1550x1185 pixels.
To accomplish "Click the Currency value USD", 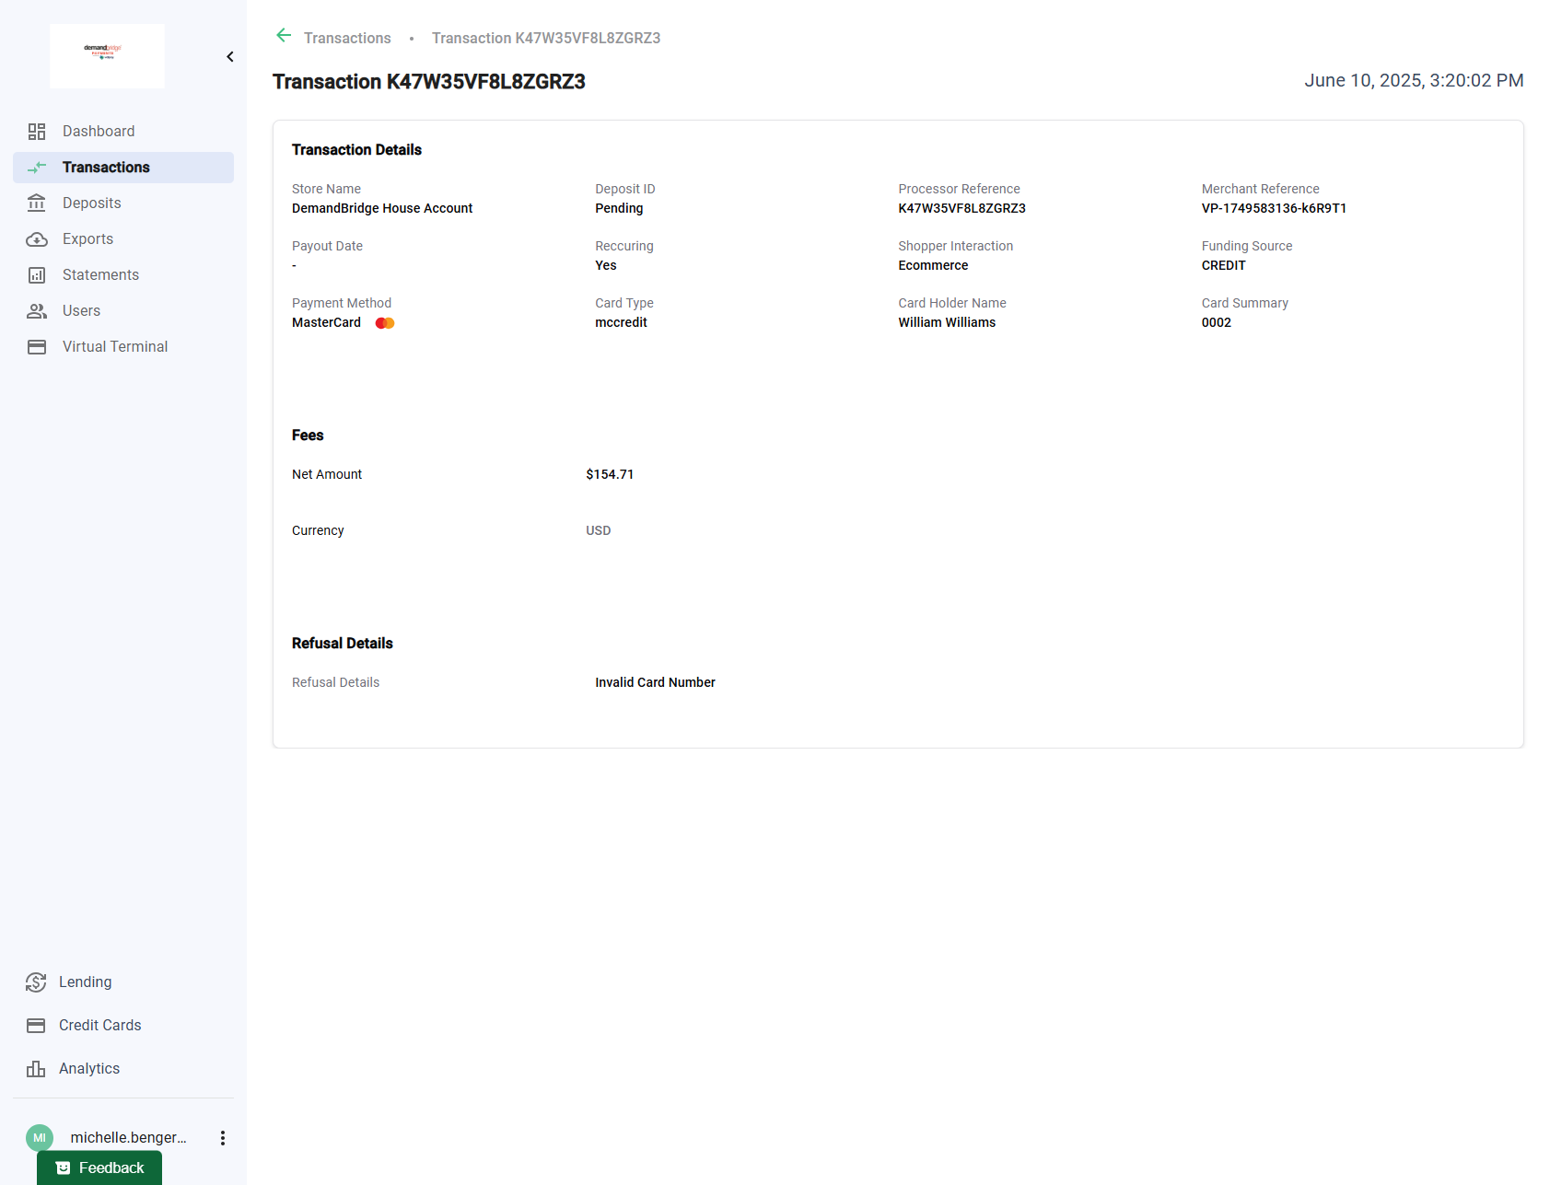I will (598, 531).
